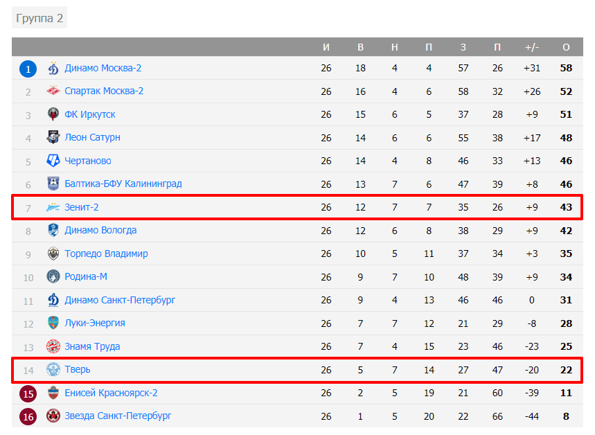Open the Родина-М team link
Screen dimensions: 595x435
click(86, 277)
